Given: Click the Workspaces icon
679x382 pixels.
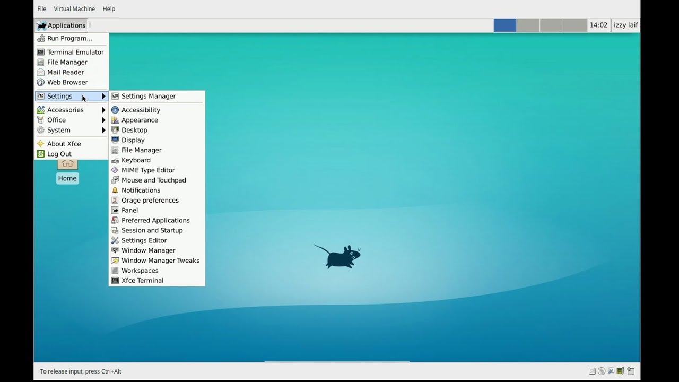Looking at the screenshot, I should pos(115,271).
